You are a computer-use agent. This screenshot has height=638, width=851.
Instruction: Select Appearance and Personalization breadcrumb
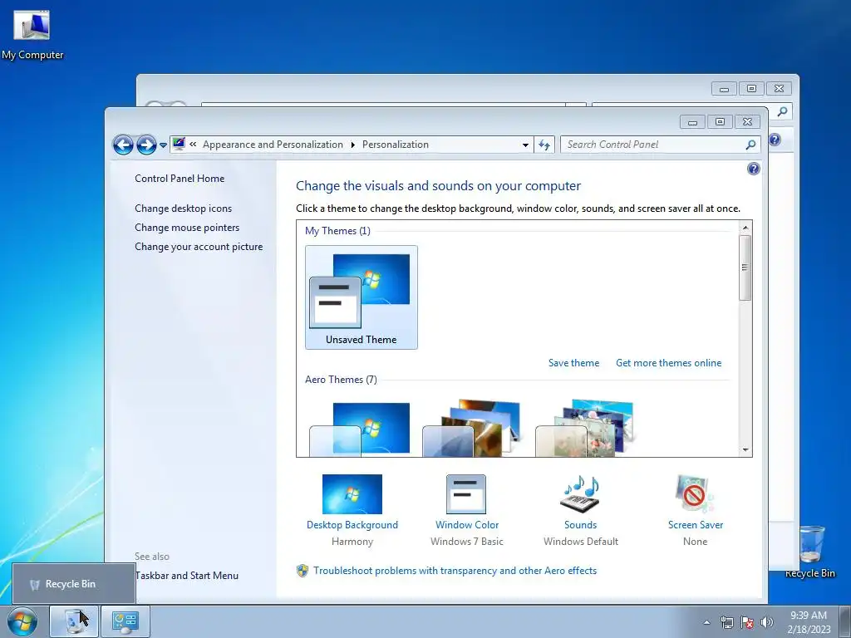click(x=273, y=145)
